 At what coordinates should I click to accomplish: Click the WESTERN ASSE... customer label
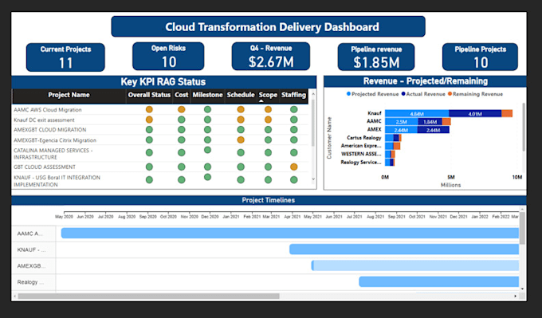(x=361, y=154)
